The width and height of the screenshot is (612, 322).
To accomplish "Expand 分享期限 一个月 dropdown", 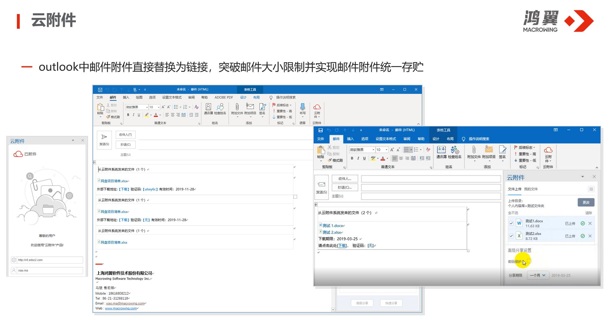I will pyautogui.click(x=538, y=275).
